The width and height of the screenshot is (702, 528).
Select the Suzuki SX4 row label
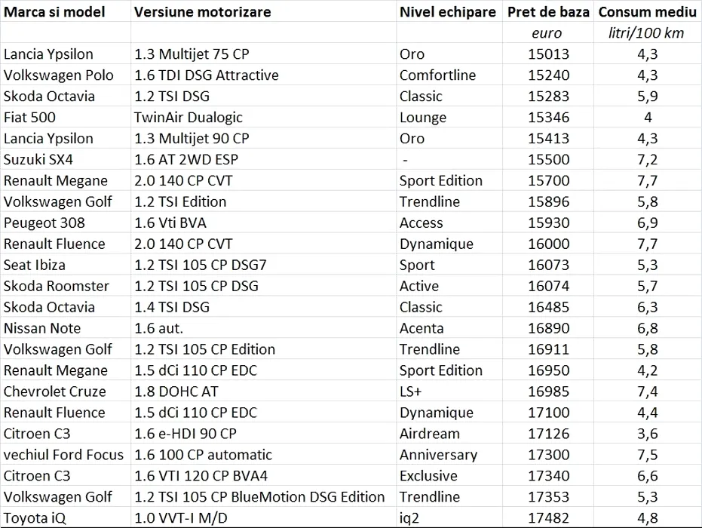pyautogui.click(x=66, y=159)
